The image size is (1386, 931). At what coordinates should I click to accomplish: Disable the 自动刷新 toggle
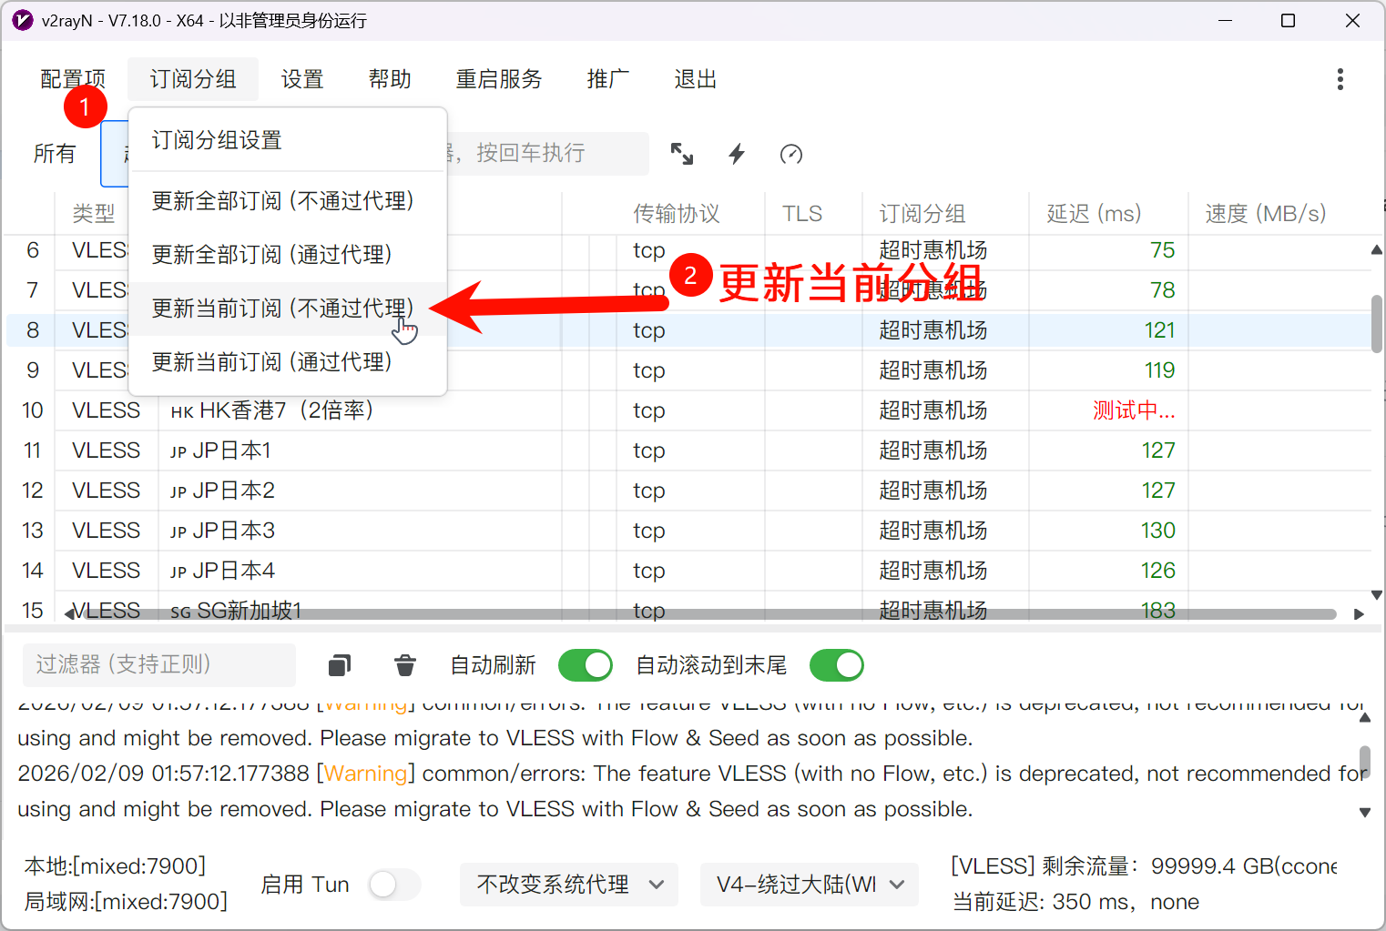click(x=585, y=665)
